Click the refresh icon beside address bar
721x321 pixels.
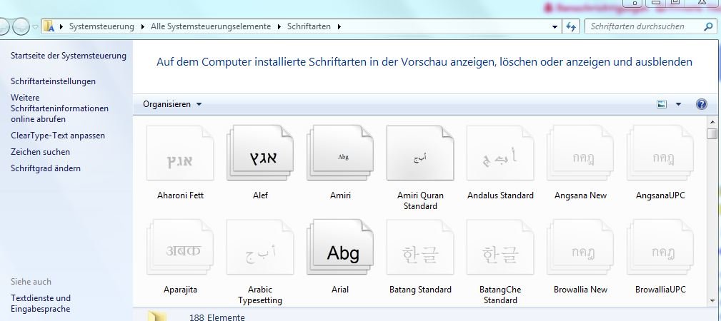pos(571,26)
